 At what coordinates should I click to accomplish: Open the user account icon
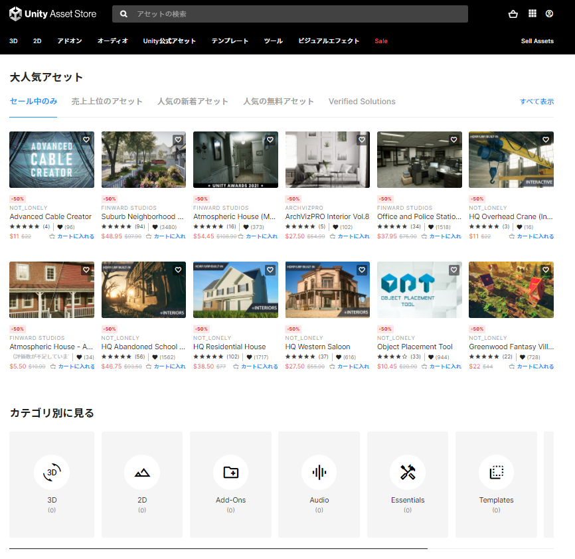coord(549,13)
